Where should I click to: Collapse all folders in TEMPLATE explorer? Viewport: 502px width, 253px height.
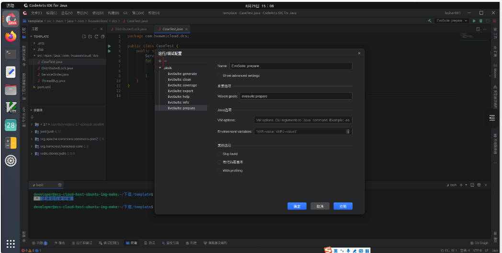(103, 36)
